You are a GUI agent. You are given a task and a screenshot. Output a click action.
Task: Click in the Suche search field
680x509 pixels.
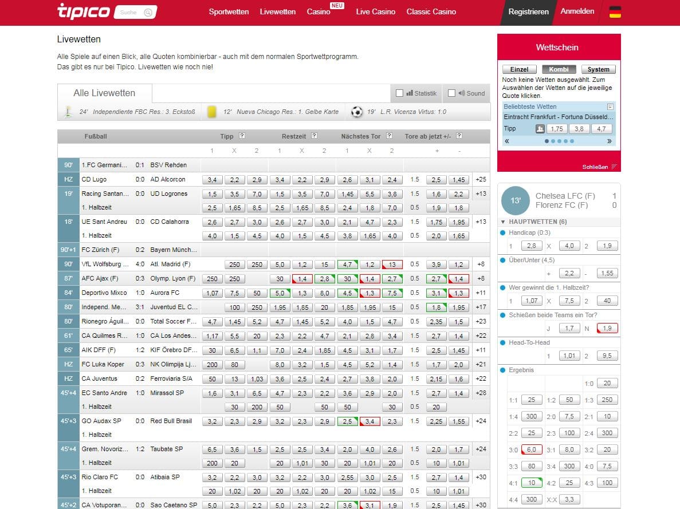pyautogui.click(x=129, y=12)
